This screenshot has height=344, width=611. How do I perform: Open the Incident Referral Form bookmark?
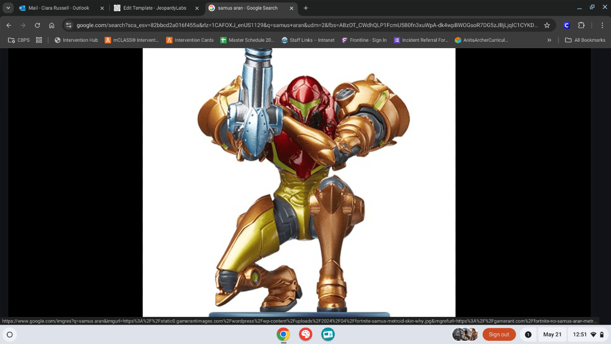coord(421,40)
